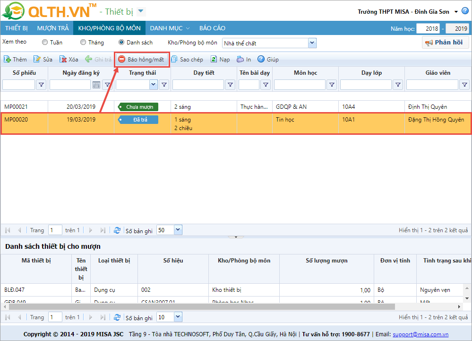The image size is (472, 341).
Task: Go to last page of lower grid
Action: coord(103,317)
